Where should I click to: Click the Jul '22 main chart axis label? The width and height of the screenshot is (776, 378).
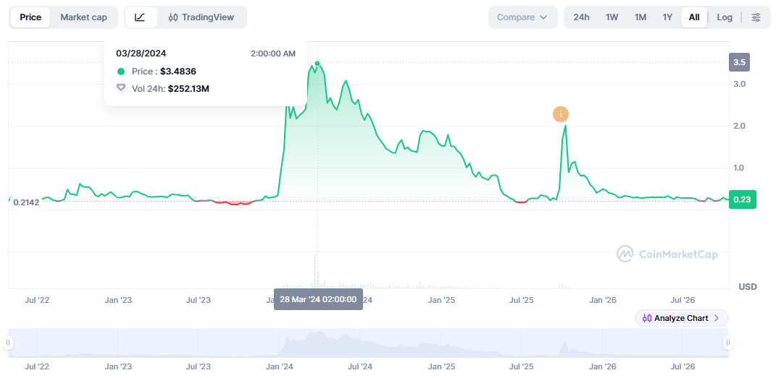[37, 299]
